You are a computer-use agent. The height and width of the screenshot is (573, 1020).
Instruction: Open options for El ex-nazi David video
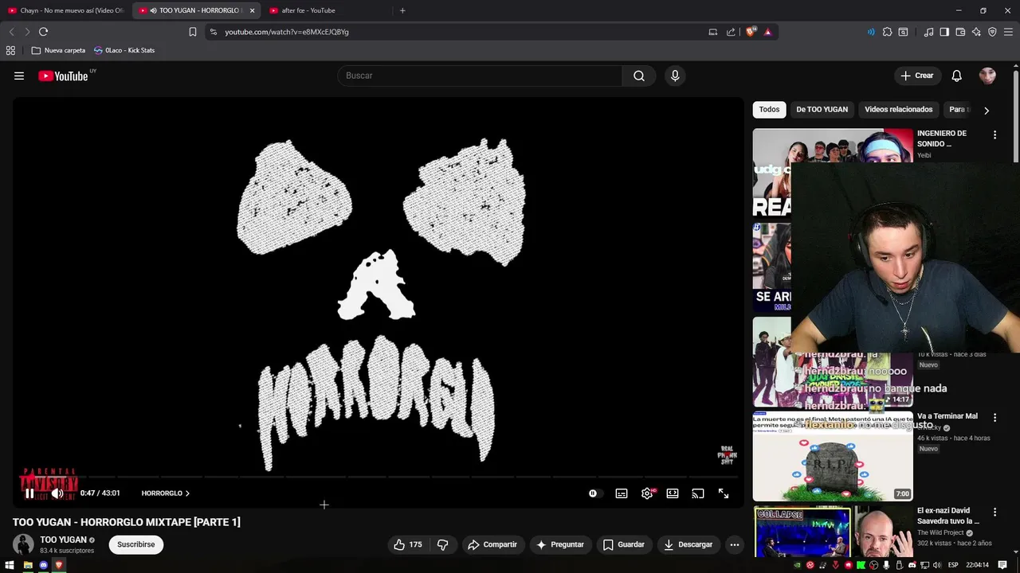994,512
